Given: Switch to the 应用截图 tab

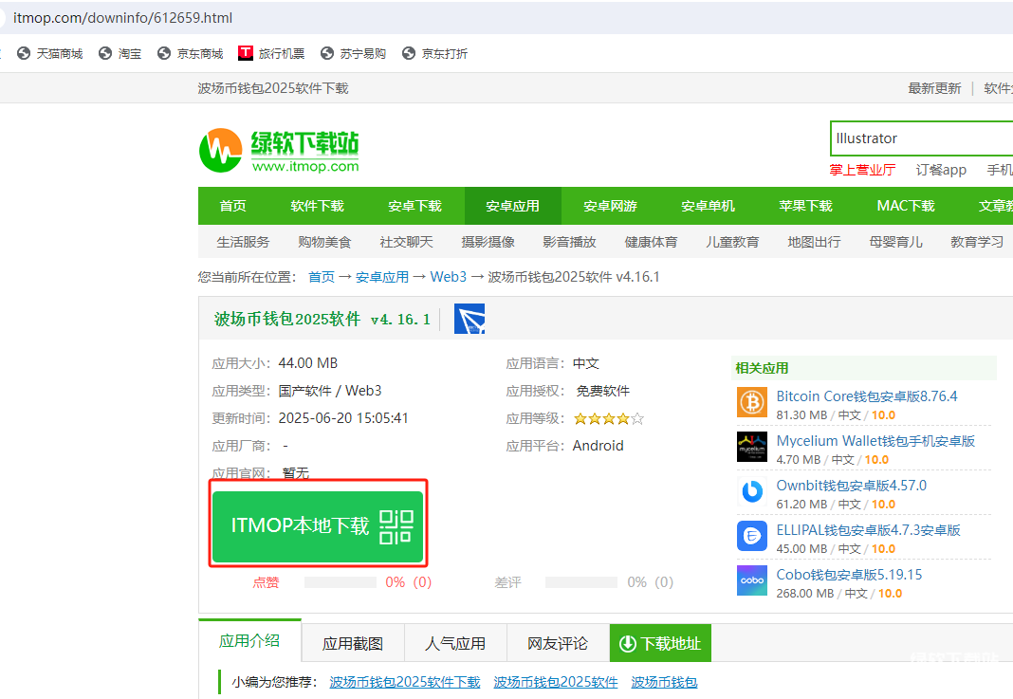Looking at the screenshot, I should coord(353,643).
